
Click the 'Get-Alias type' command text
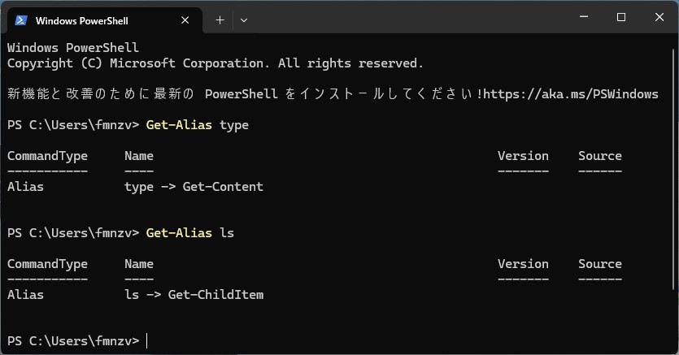pyautogui.click(x=197, y=125)
